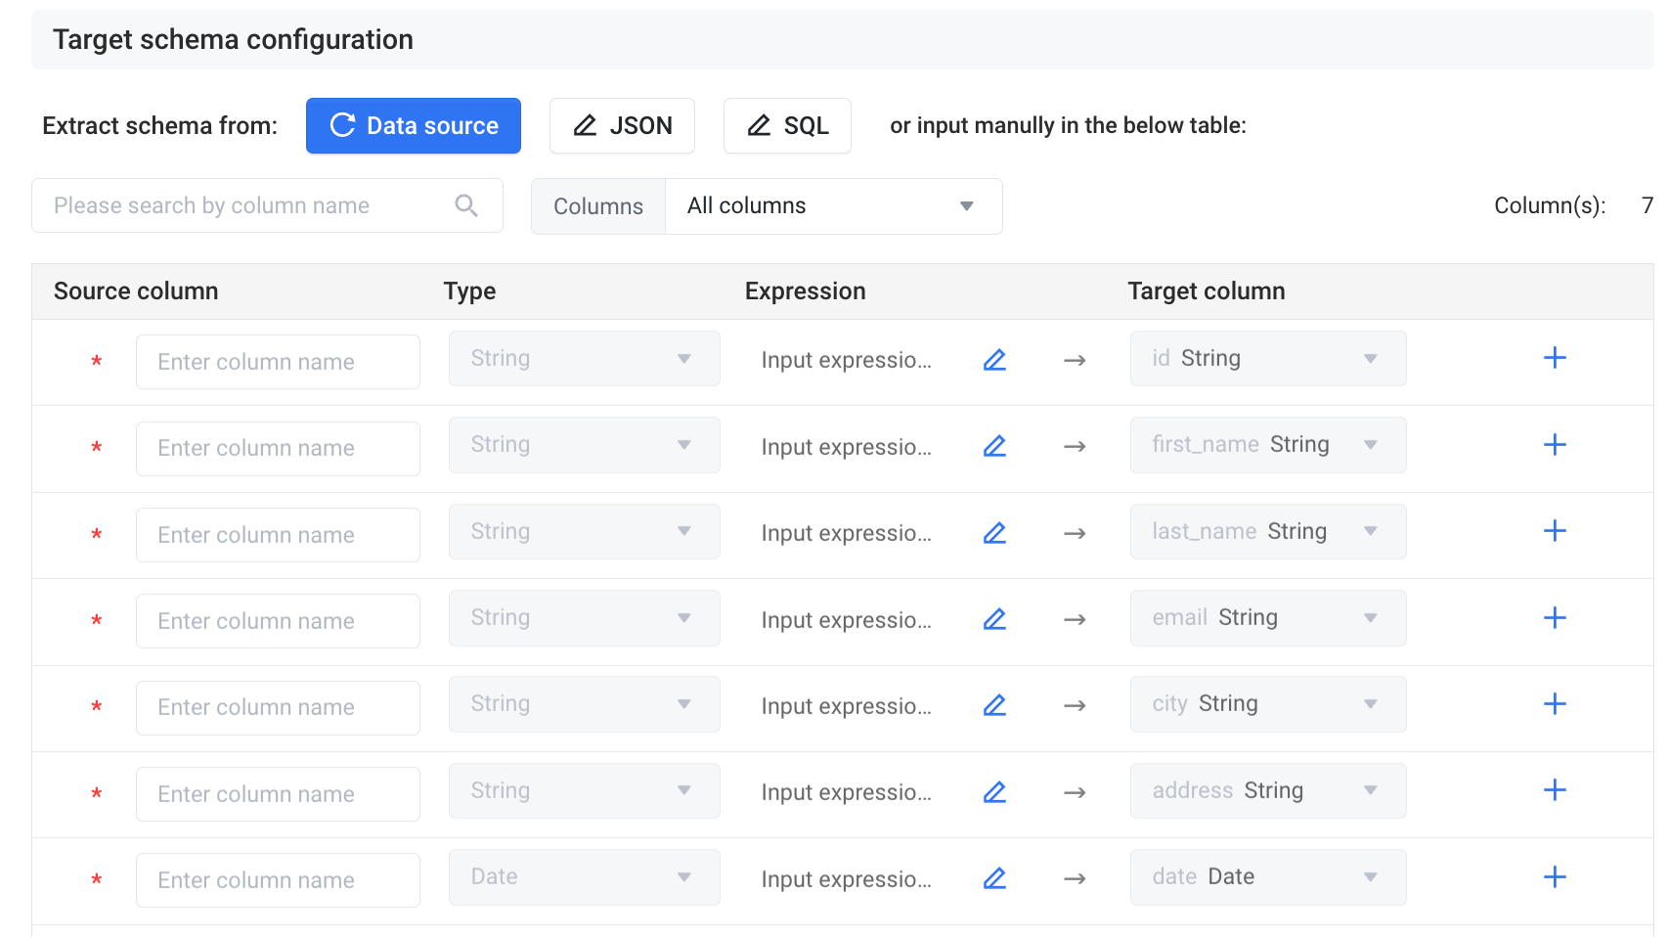Image resolution: width=1670 pixels, height=937 pixels.
Task: Open the All columns filter dropdown
Action: point(833,206)
